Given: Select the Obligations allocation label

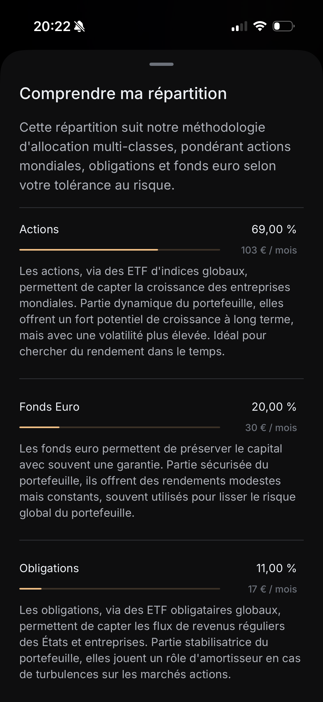Looking at the screenshot, I should point(49,568).
